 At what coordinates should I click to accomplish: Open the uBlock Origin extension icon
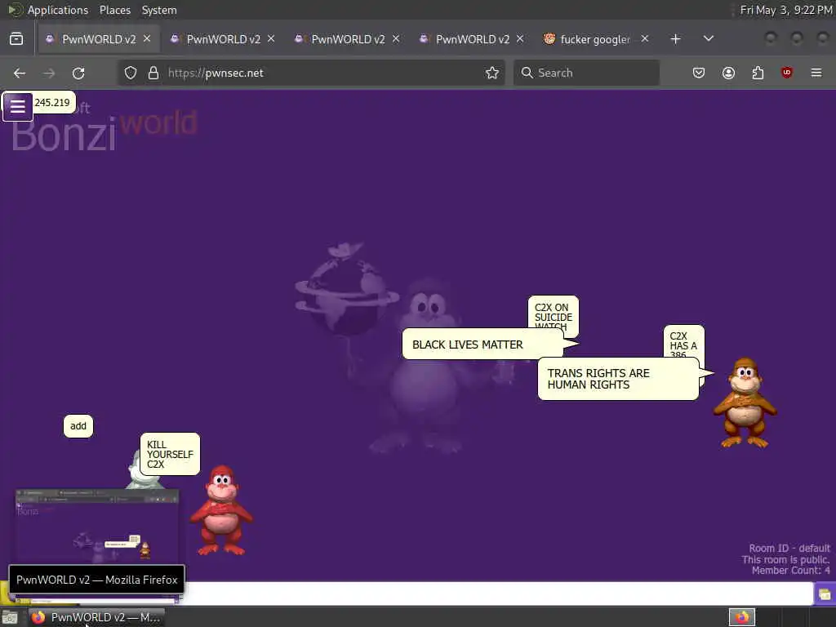coord(787,73)
